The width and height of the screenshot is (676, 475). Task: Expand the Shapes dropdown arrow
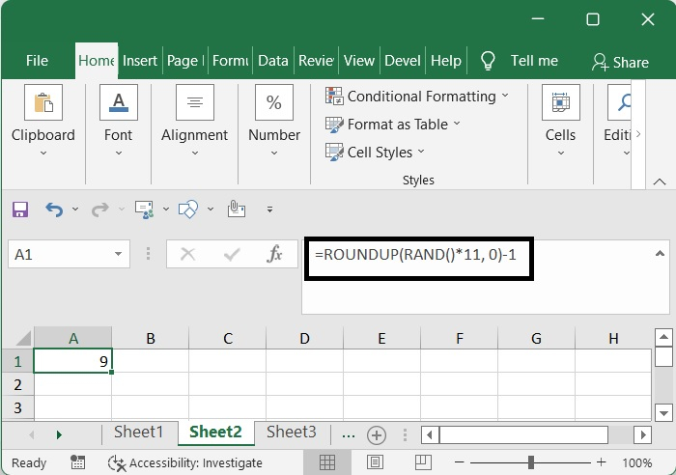[x=211, y=210]
